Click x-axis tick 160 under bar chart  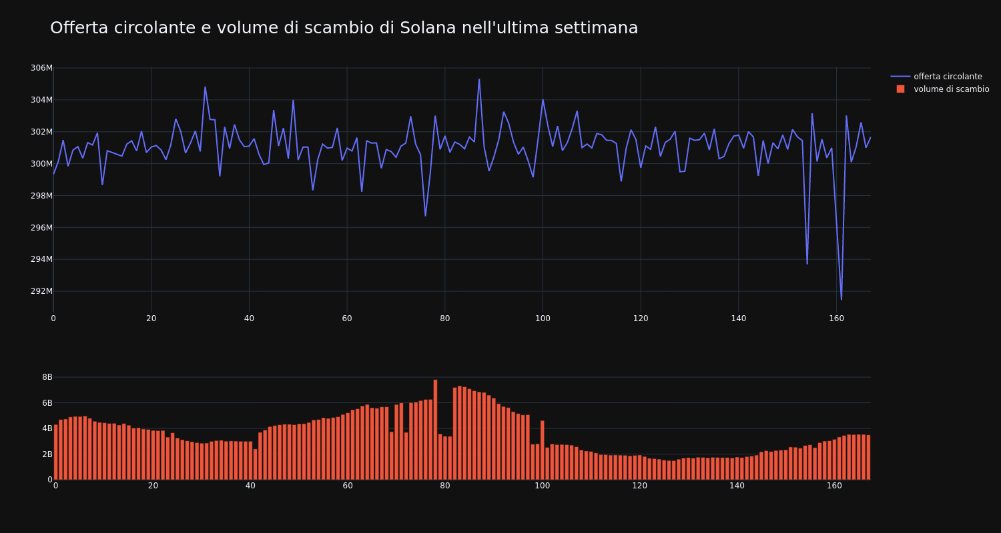(x=835, y=486)
